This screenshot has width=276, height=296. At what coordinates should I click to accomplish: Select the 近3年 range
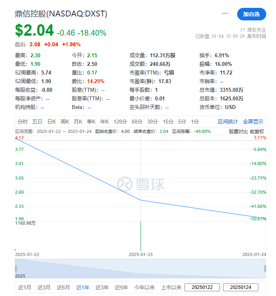pos(102,287)
